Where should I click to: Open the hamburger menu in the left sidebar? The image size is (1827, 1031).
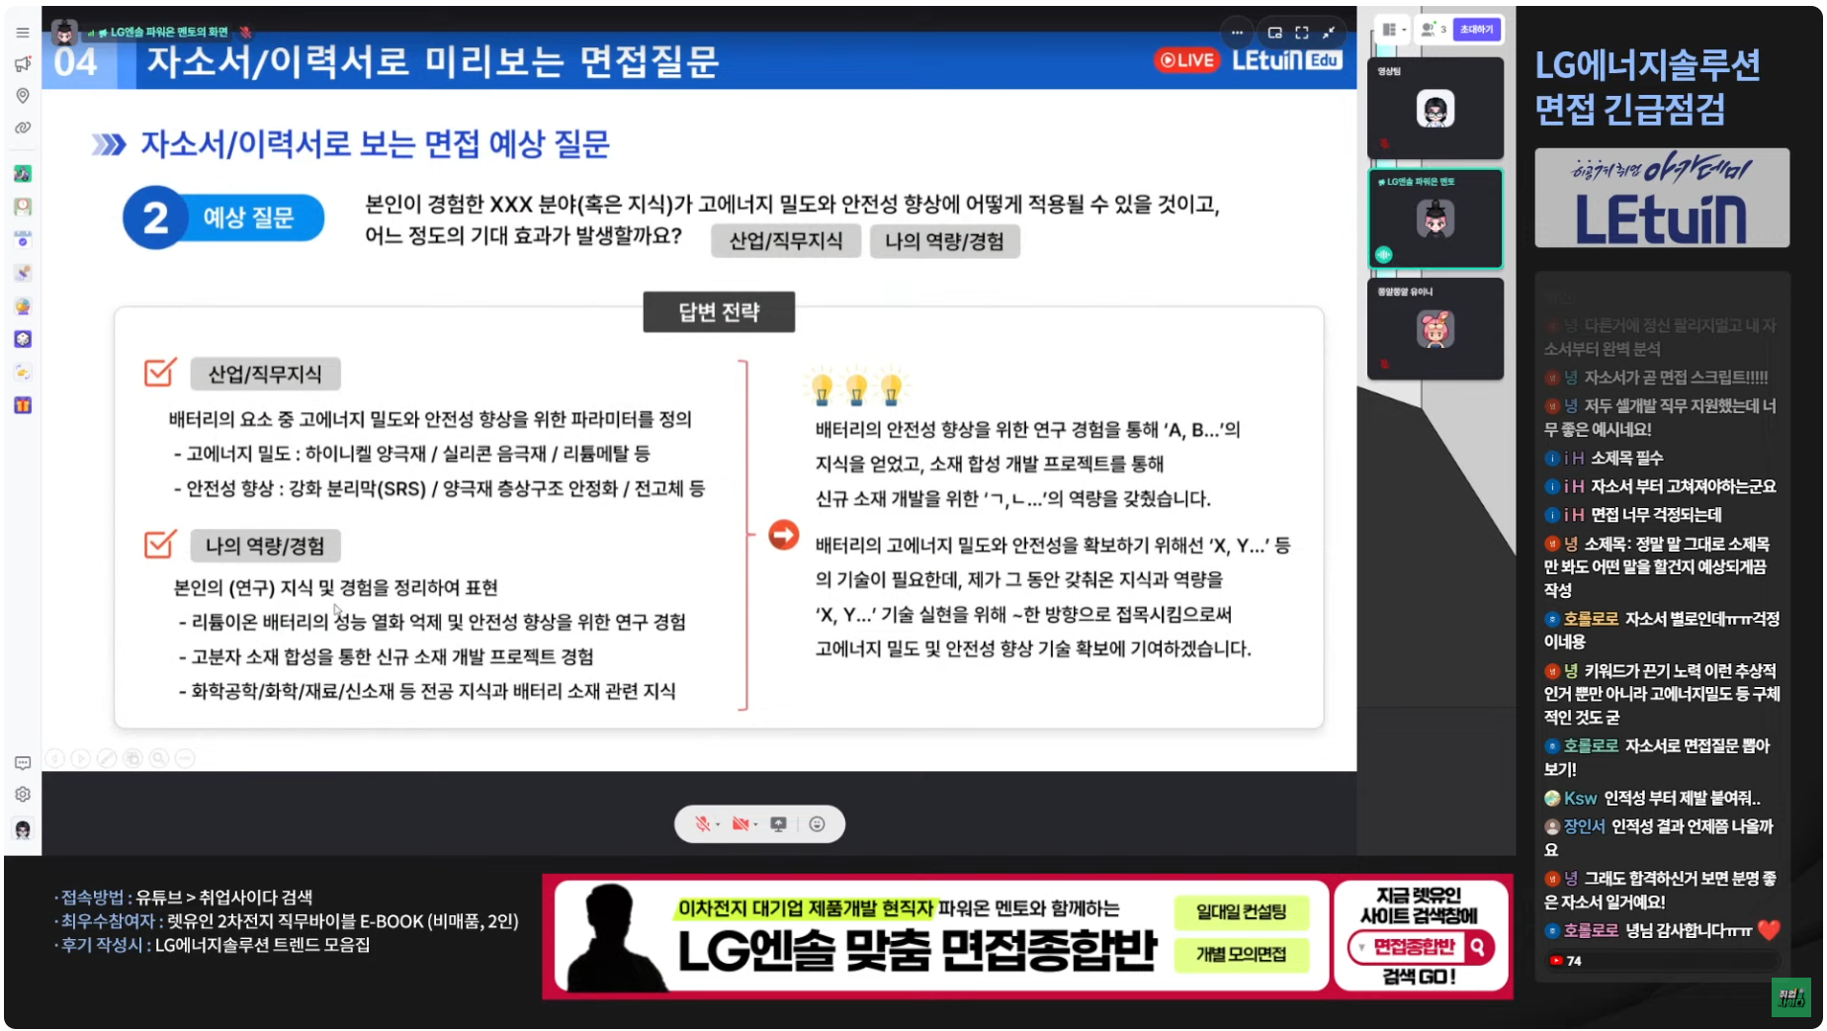(x=23, y=33)
